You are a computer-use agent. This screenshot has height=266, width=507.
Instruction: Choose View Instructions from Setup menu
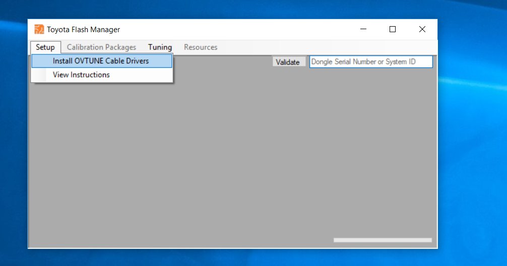click(x=102, y=75)
